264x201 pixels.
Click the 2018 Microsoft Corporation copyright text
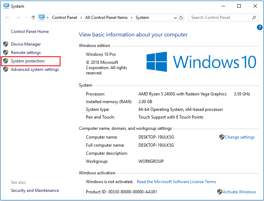pos(106,68)
